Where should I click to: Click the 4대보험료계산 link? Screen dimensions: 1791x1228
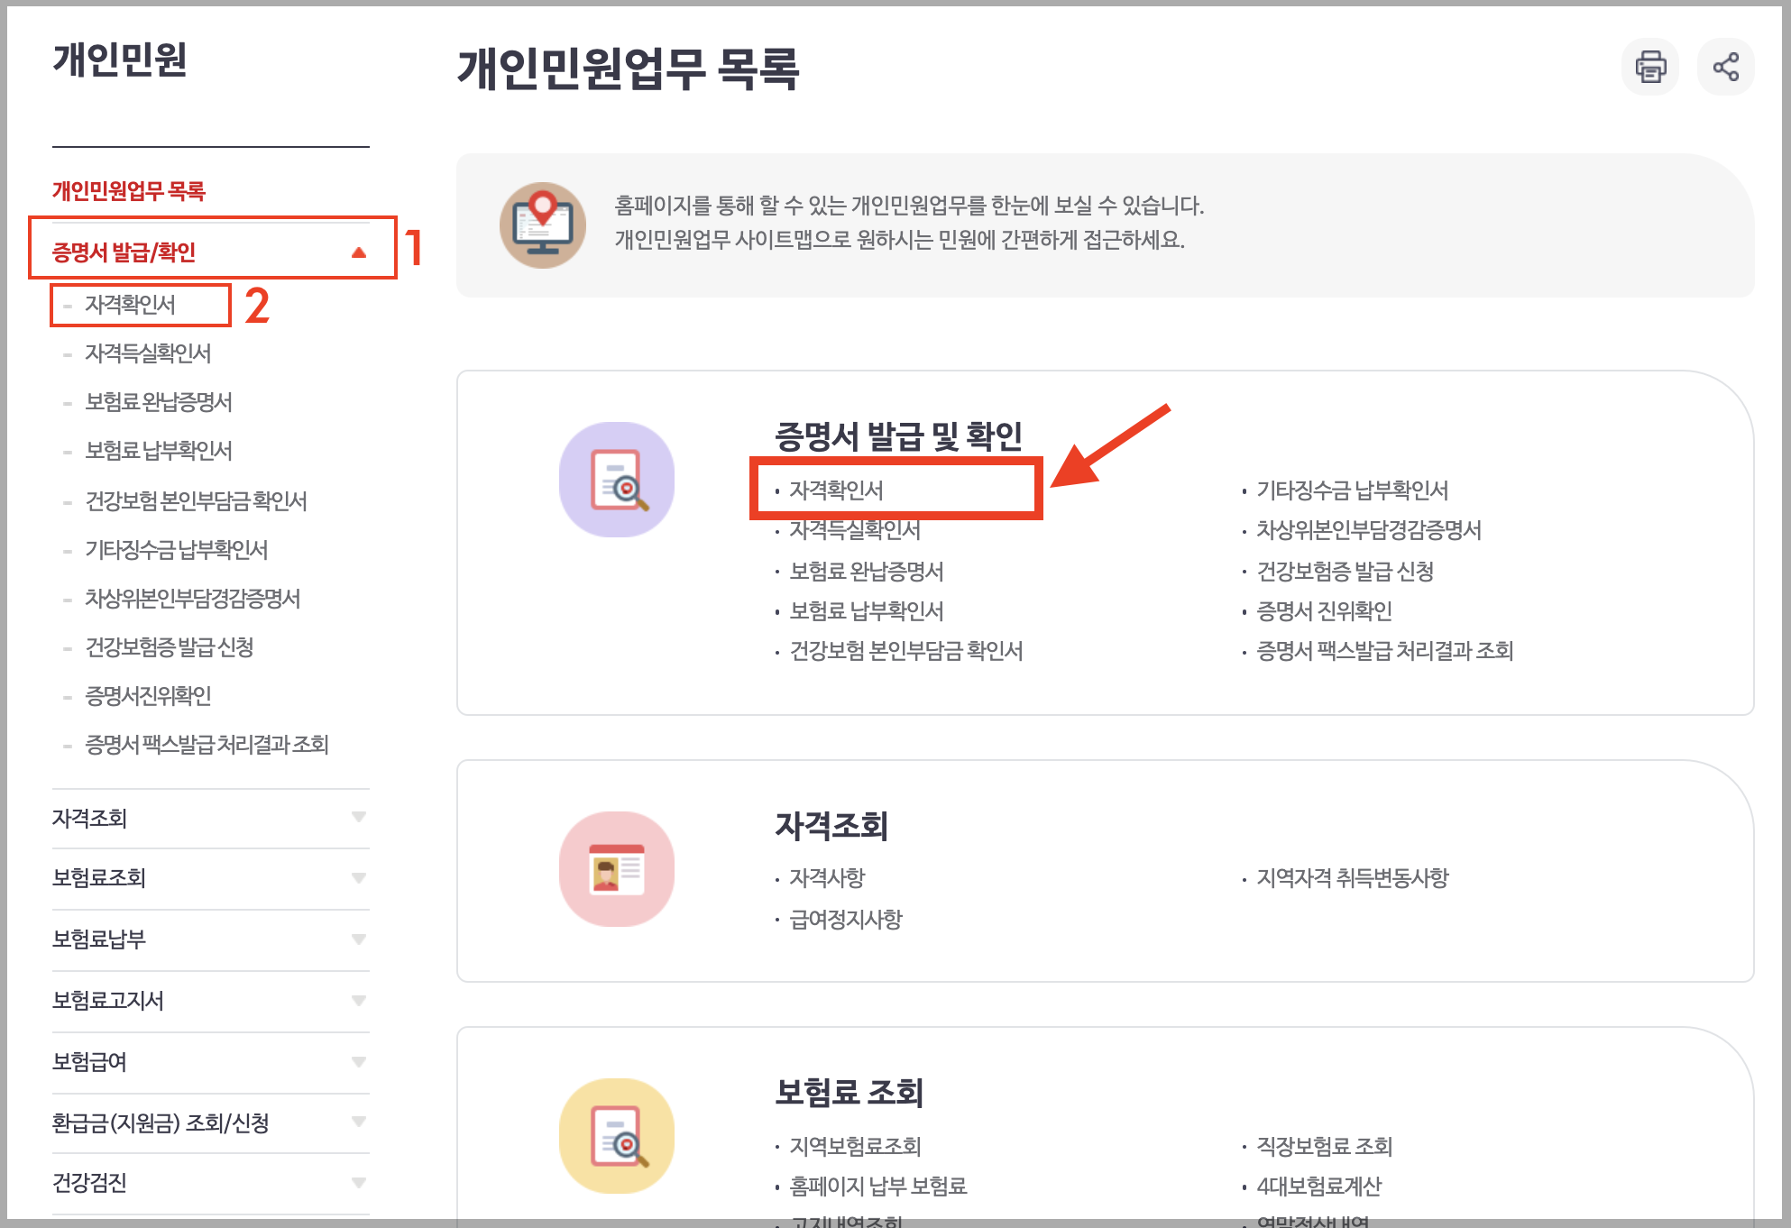coord(1318,1187)
